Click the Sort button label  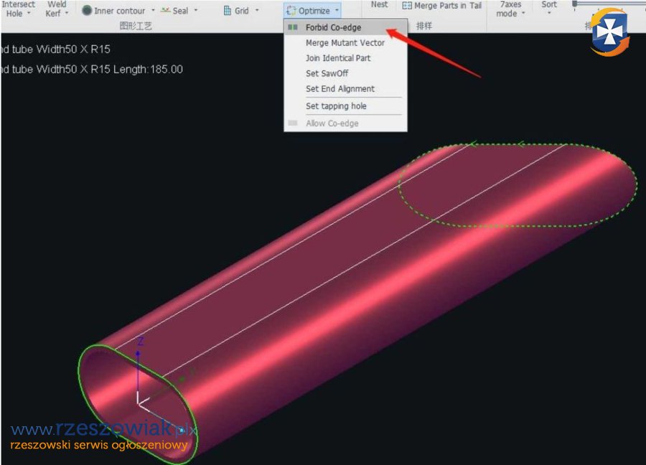[x=549, y=4]
